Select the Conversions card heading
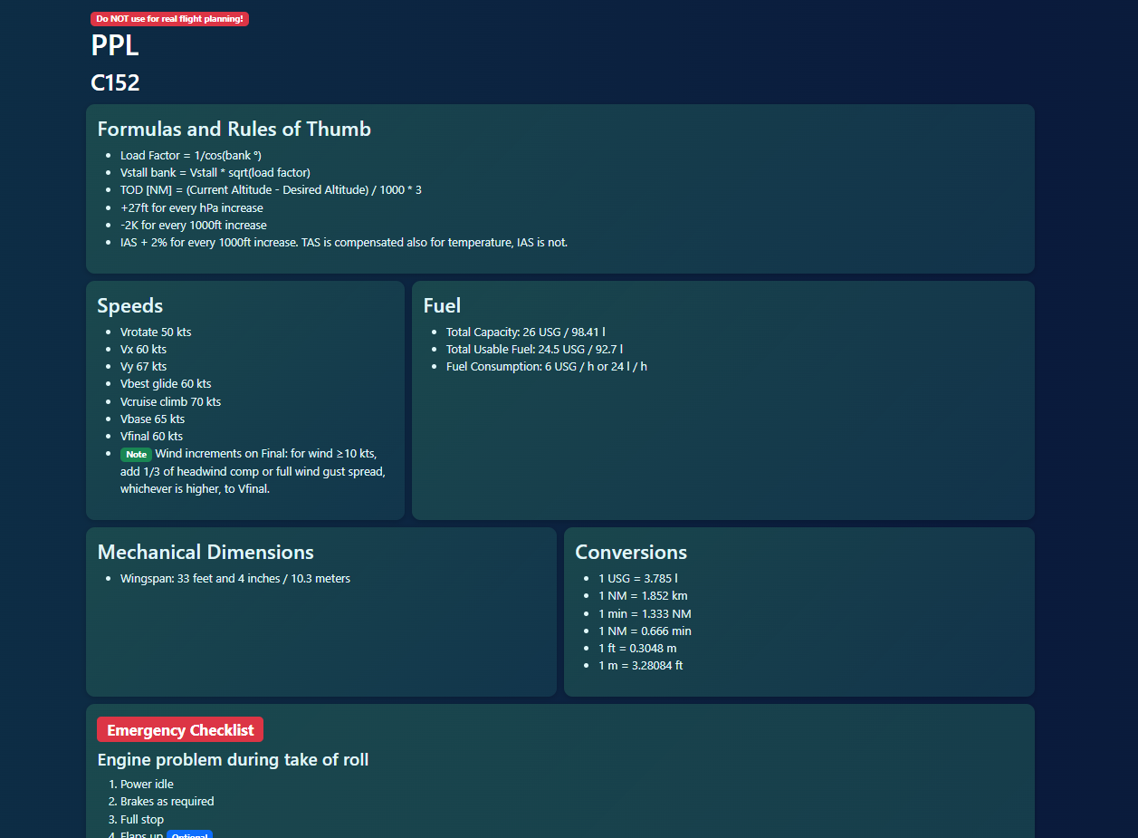The width and height of the screenshot is (1138, 838). pos(631,553)
